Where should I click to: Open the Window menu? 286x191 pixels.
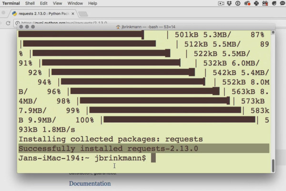click(75, 3)
